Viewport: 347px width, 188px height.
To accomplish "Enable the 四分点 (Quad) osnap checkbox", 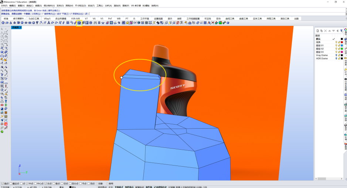I will click(70, 184).
